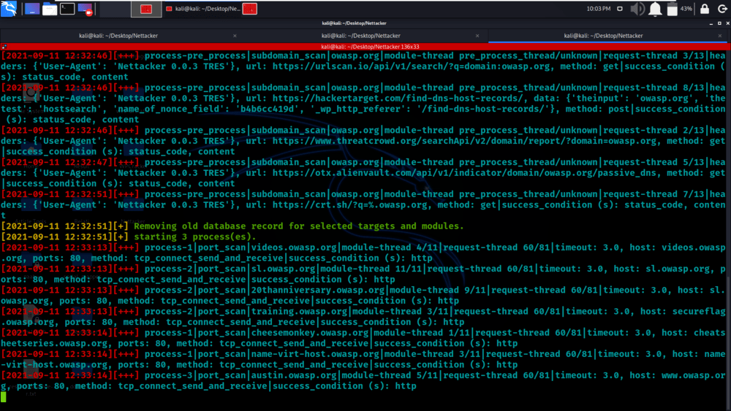Screen dimensions: 731x411
Task: Click the austin.owasp.org target text
Action: pyautogui.click(x=294, y=376)
